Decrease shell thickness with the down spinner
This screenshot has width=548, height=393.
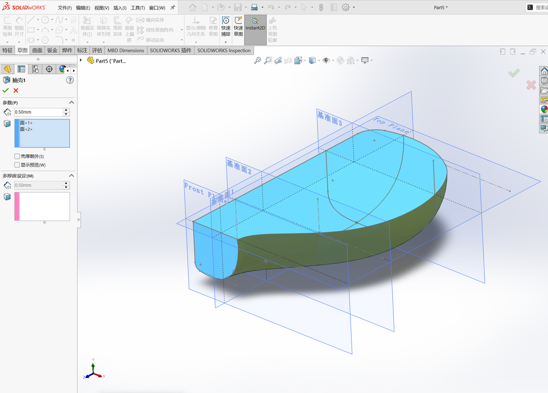[66, 114]
